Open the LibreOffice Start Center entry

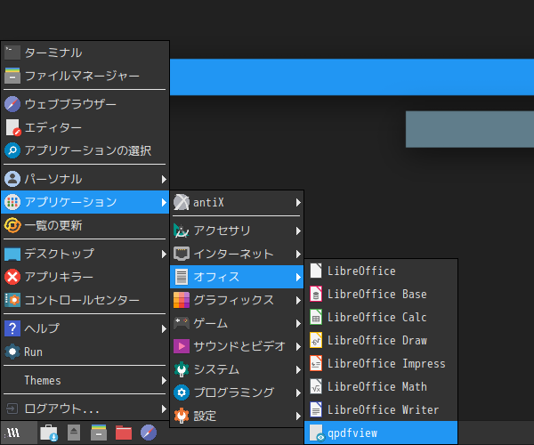(x=381, y=271)
